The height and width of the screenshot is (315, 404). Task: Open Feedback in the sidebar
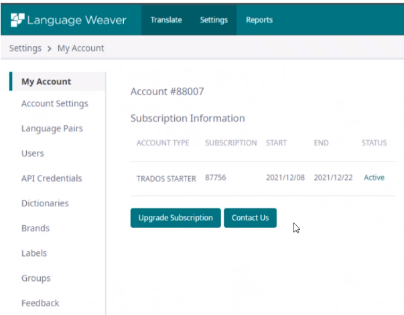pos(40,303)
